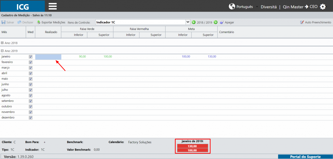Click the red 130,00 value box
The height and width of the screenshot is (159, 333).
(192, 146)
